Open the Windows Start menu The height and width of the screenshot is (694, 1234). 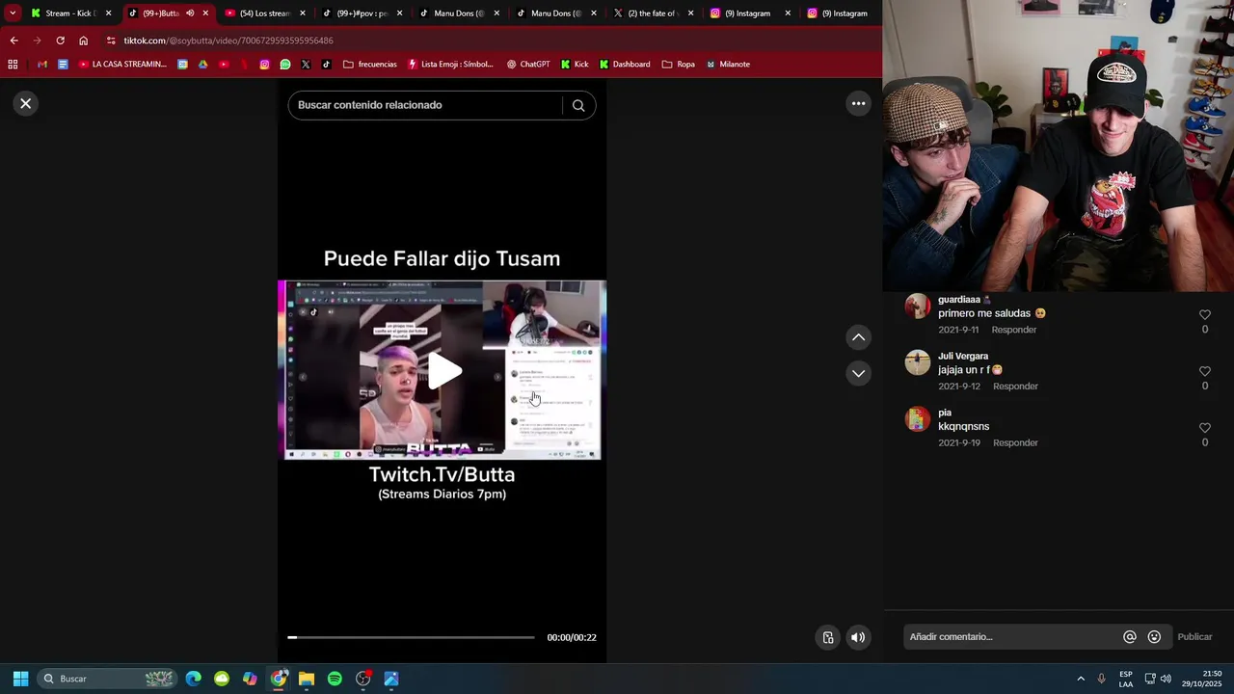coord(20,679)
